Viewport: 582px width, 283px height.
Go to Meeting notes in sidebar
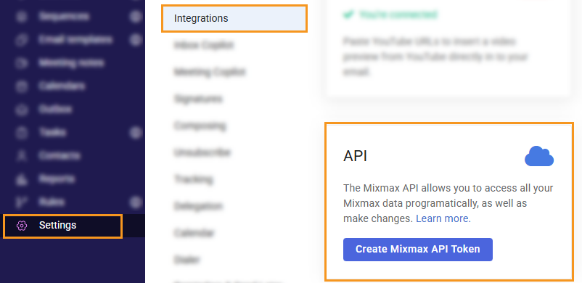click(71, 62)
